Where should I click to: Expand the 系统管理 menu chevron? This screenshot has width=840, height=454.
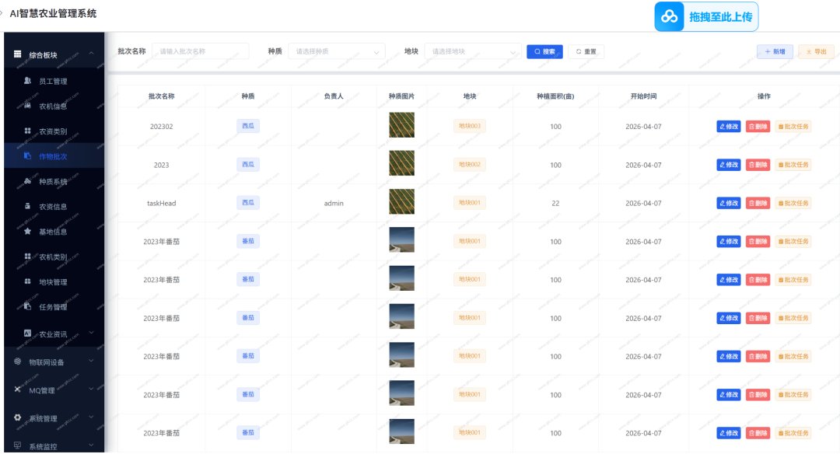click(91, 417)
